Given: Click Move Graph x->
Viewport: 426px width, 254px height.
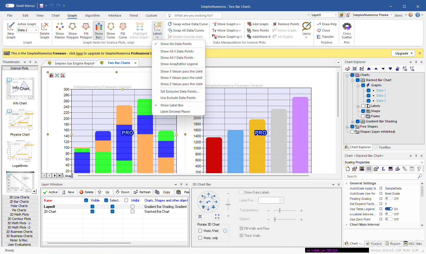Looking at the screenshot, I should pyautogui.click(x=226, y=24).
